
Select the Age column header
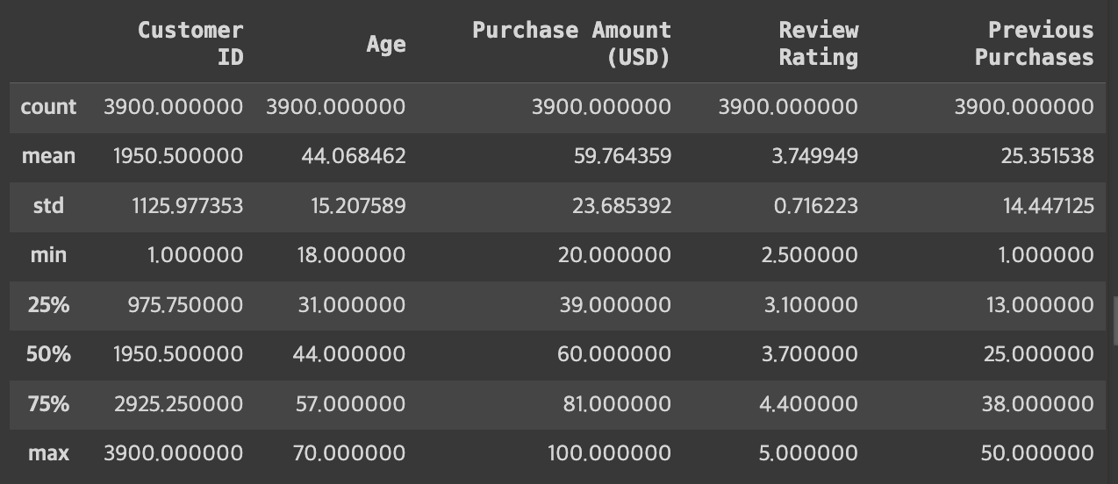[386, 44]
